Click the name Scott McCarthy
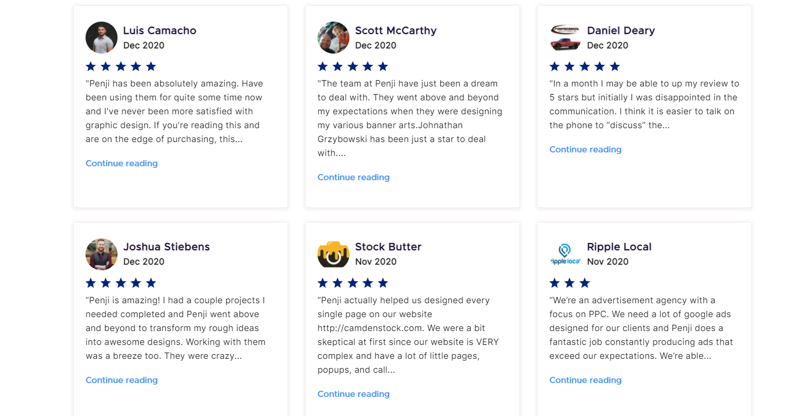The height and width of the screenshot is (416, 787). tap(396, 30)
